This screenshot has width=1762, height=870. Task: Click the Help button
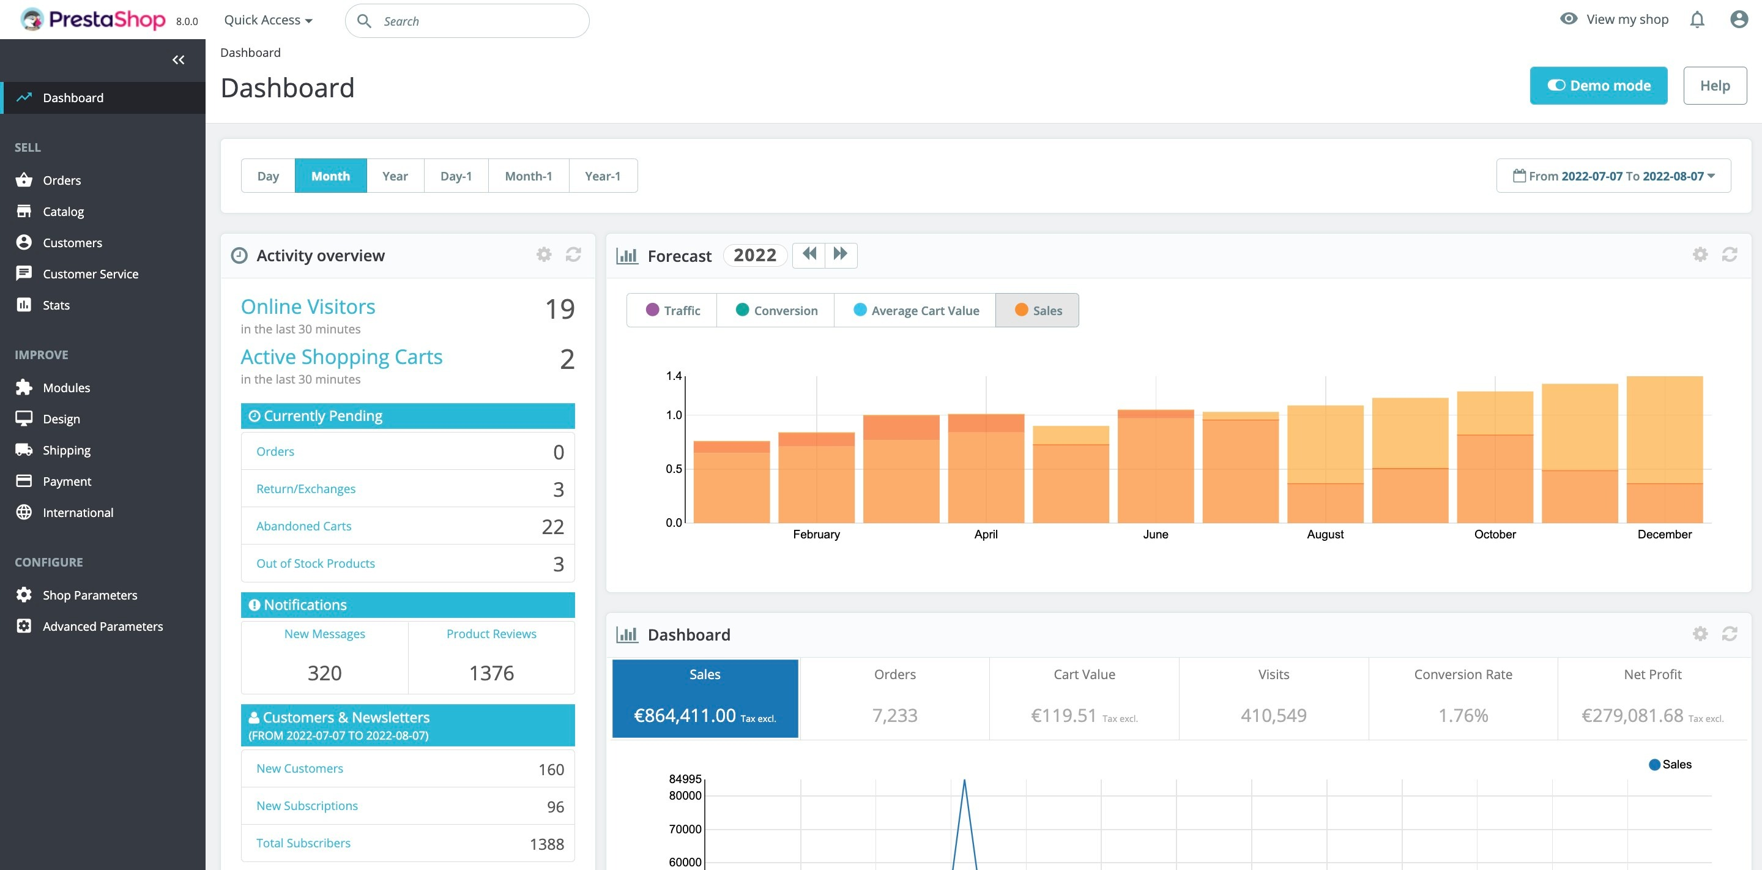pos(1712,84)
